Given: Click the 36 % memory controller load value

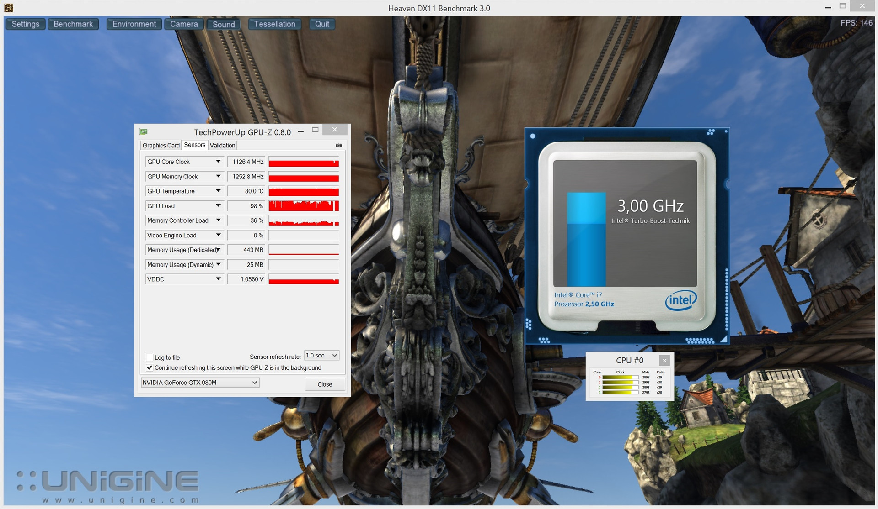Looking at the screenshot, I should point(246,220).
